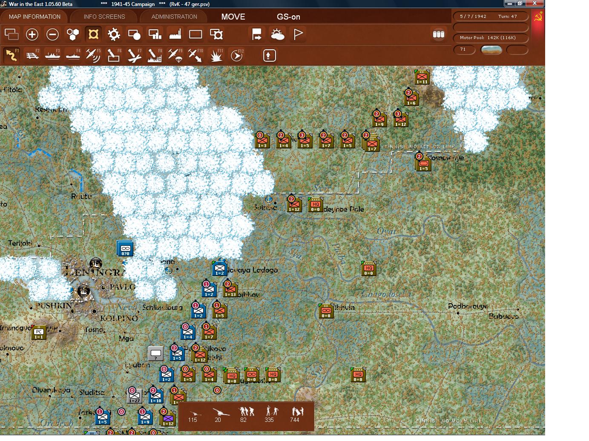589x441 pixels.
Task: Select the HQ unit near Lodeynoe Pole
Action: coord(315,205)
